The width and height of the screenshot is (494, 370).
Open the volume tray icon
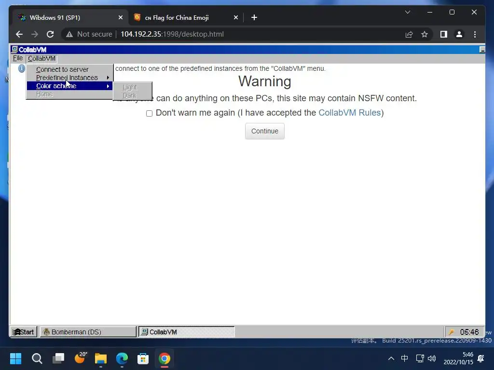click(x=432, y=358)
